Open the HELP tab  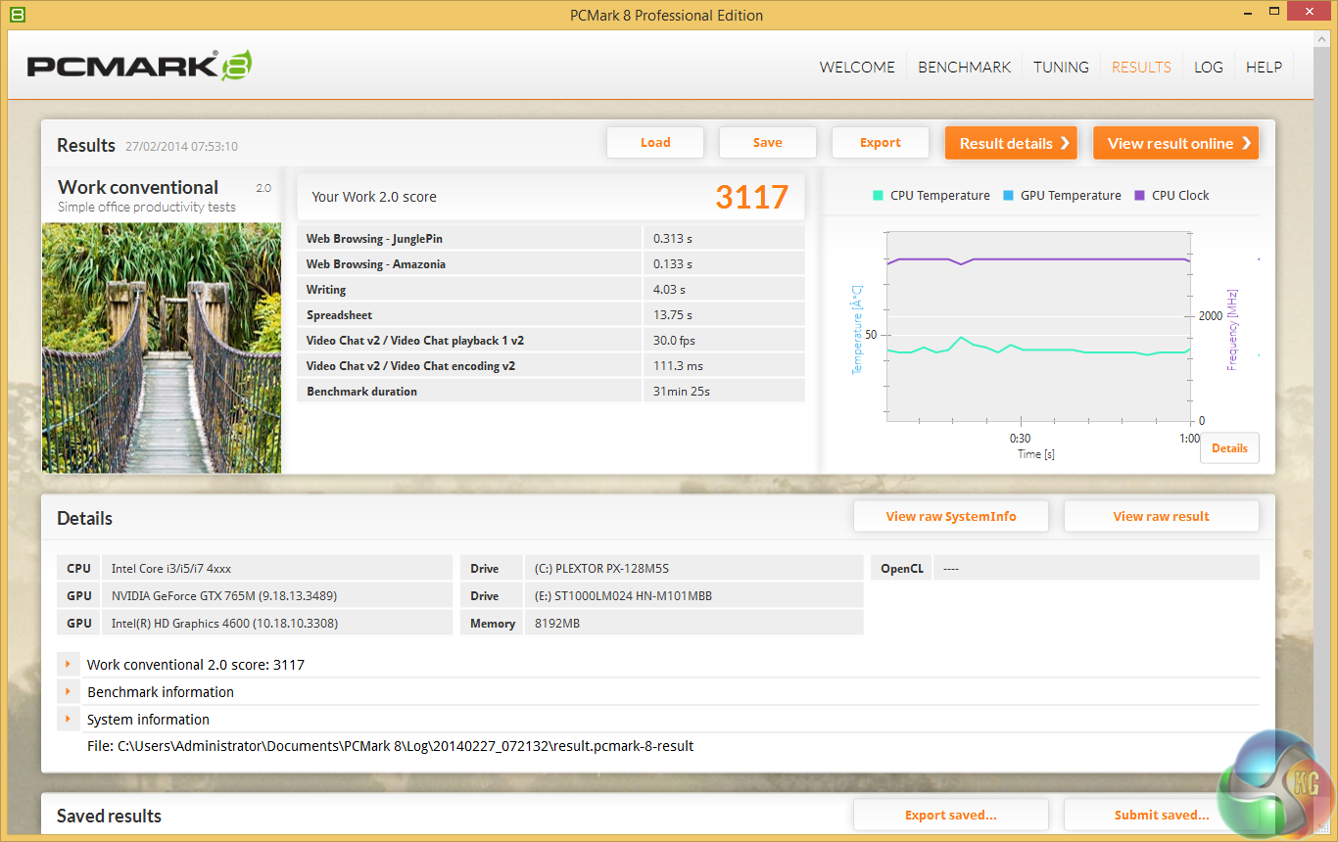tap(1264, 68)
